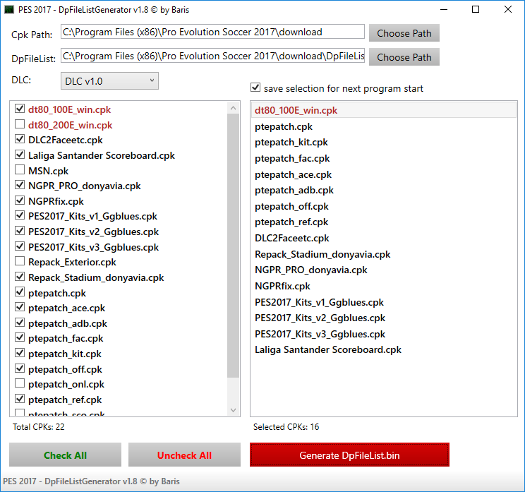
Task: Click the Check All button
Action: click(x=66, y=455)
